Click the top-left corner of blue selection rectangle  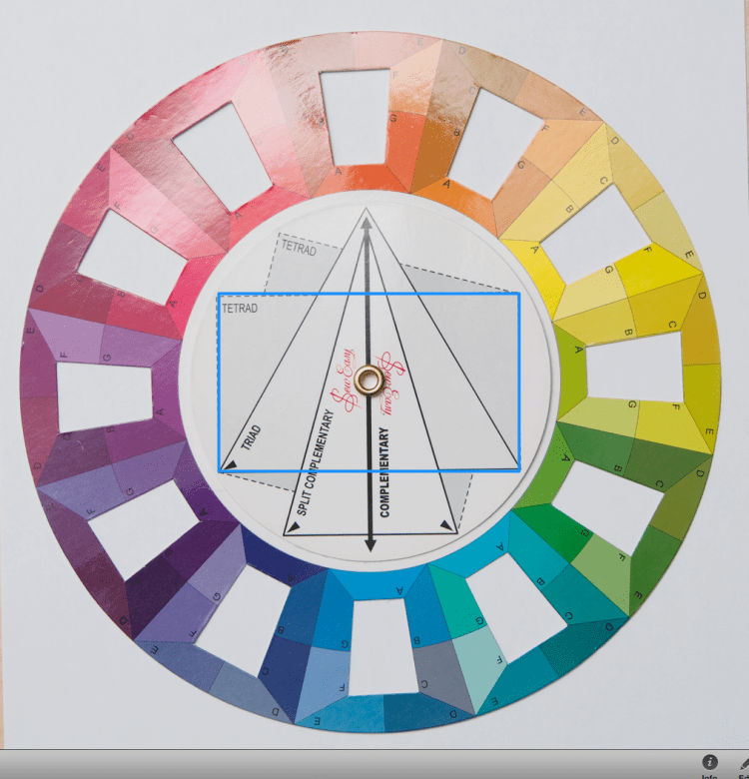[x=219, y=294]
